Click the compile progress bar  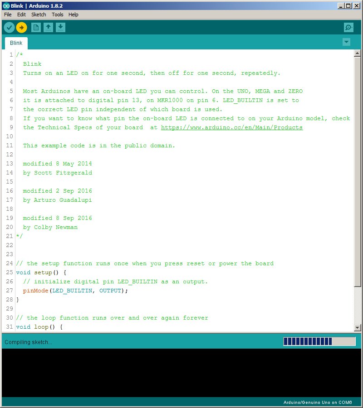319,341
